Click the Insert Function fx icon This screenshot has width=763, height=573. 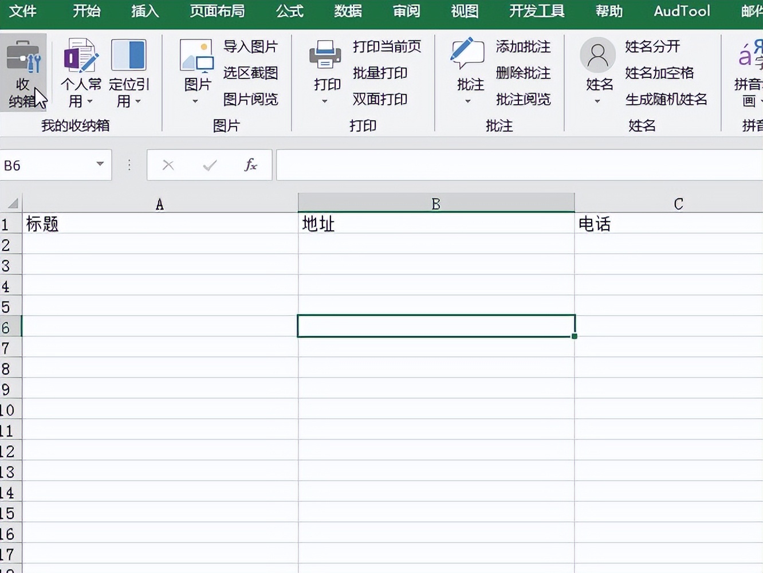249,165
